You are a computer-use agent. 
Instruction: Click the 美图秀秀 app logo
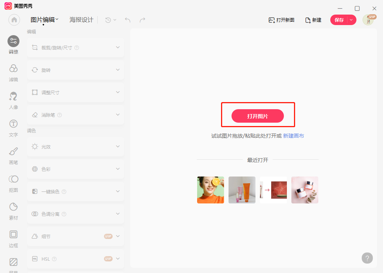point(8,6)
